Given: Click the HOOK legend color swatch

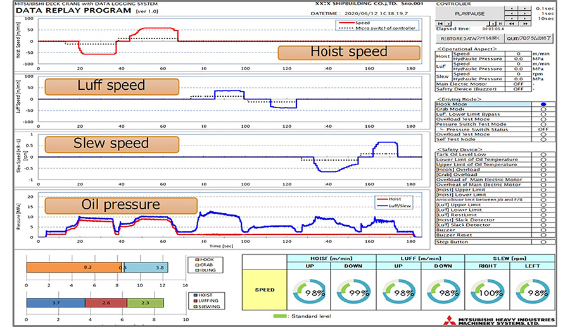Looking at the screenshot, I should [x=197, y=260].
